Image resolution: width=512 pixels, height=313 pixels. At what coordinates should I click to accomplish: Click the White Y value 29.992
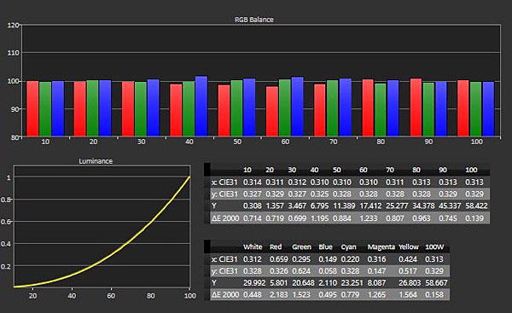[x=254, y=283]
